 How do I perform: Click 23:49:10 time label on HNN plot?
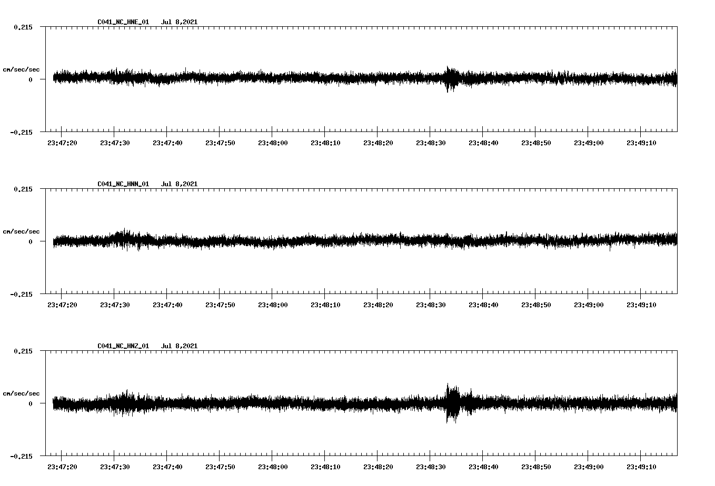click(x=641, y=305)
